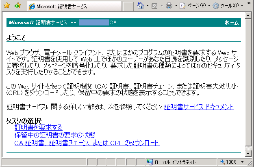Click 保留中の証明書の要求の状態 link

click(55, 135)
